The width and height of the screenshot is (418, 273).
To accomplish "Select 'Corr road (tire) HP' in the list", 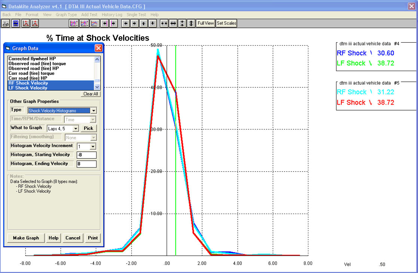I will tap(51, 78).
